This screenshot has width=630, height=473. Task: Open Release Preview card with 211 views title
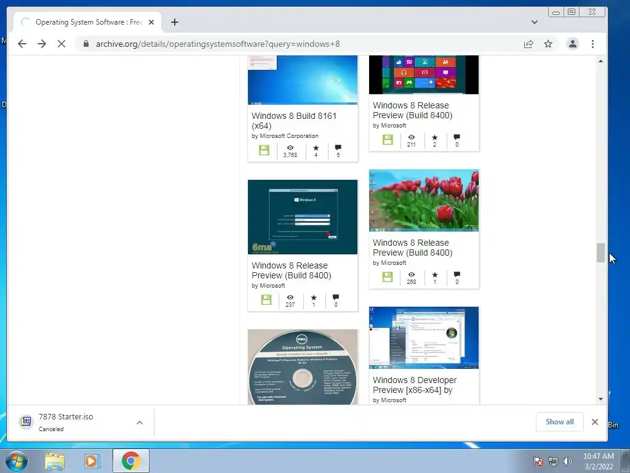[413, 110]
